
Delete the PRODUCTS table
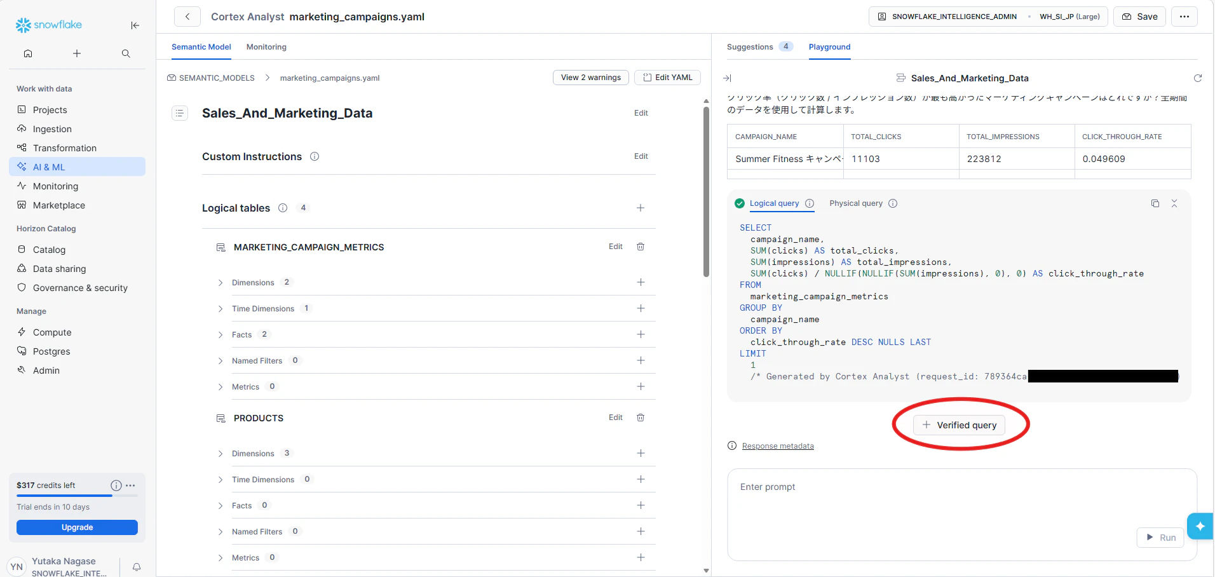641,417
